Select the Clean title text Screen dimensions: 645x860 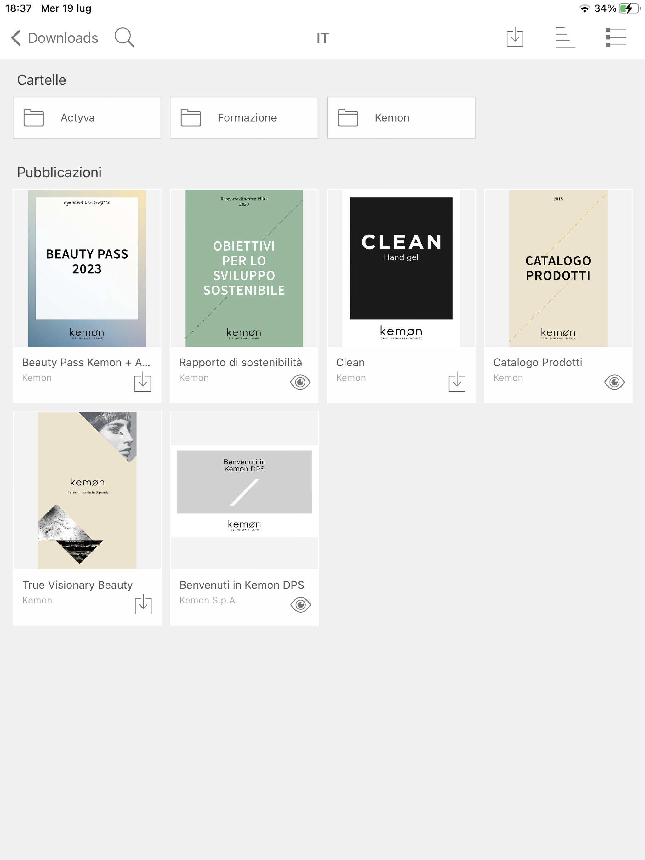point(351,362)
